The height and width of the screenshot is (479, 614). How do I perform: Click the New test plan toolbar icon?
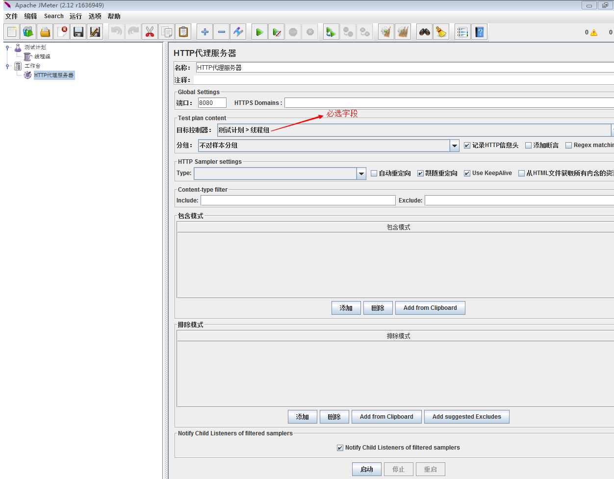coord(12,32)
